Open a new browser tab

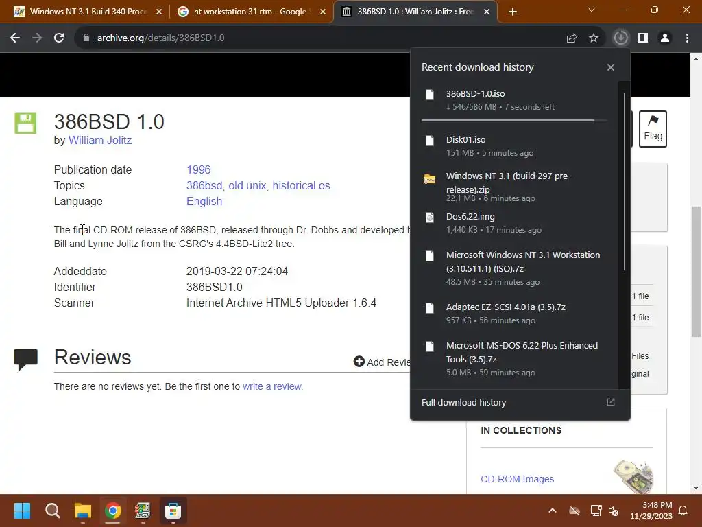pyautogui.click(x=513, y=12)
